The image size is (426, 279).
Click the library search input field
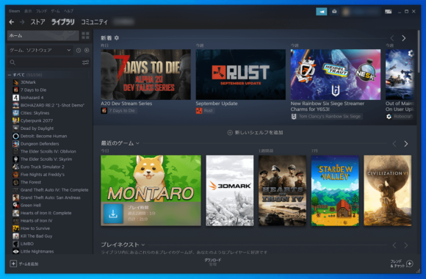45,62
